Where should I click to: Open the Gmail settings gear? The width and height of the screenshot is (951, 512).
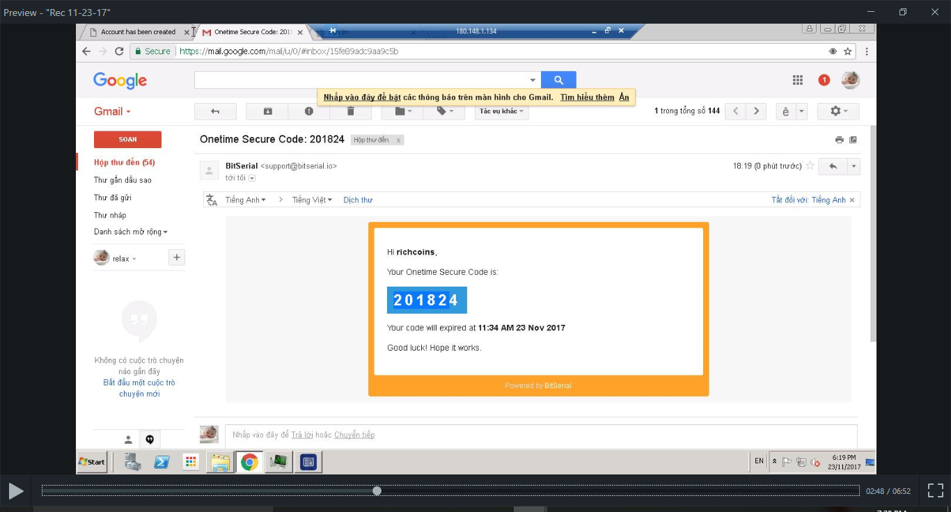point(838,111)
